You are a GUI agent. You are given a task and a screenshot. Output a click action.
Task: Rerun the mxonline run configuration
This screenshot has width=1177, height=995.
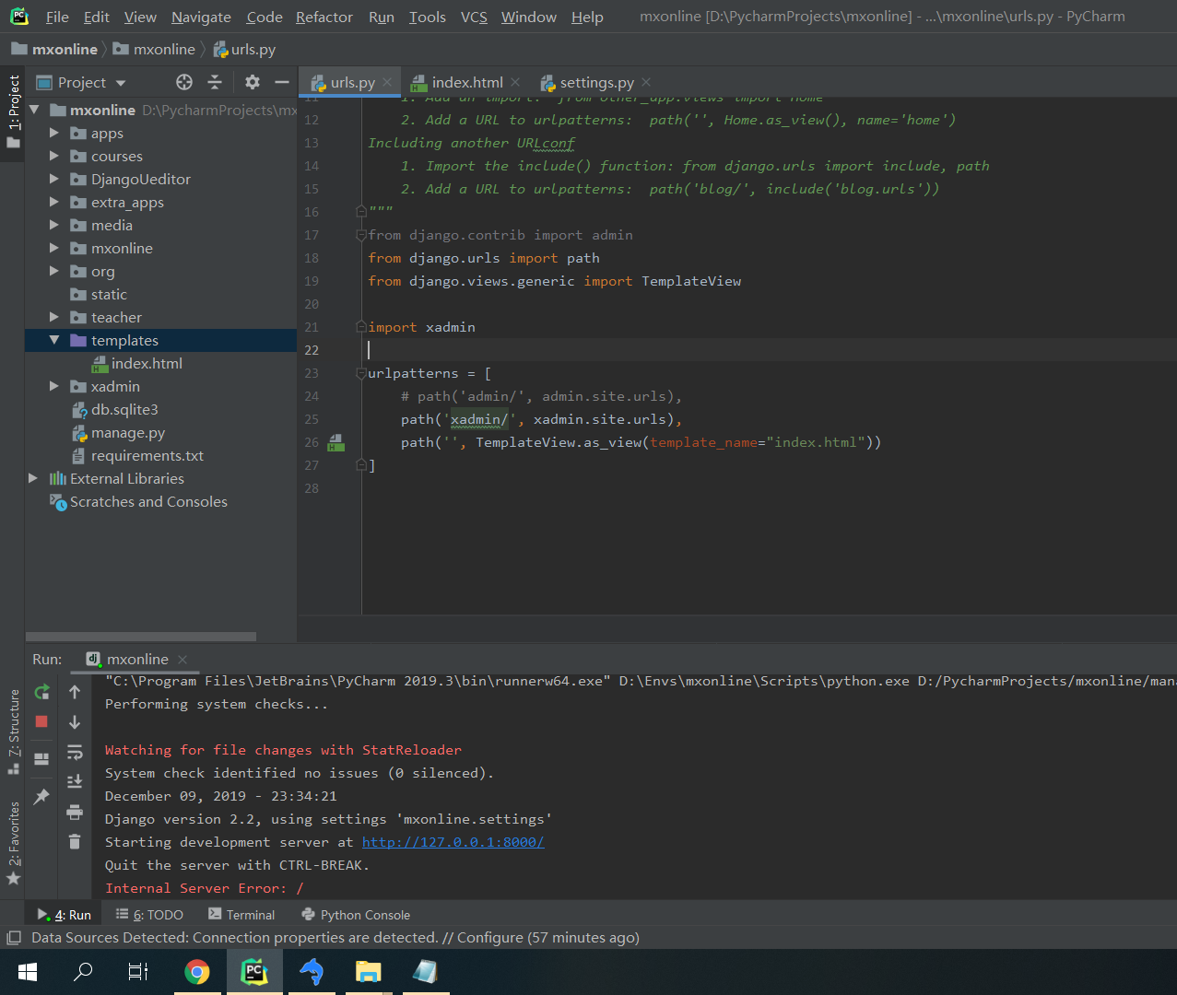41,692
